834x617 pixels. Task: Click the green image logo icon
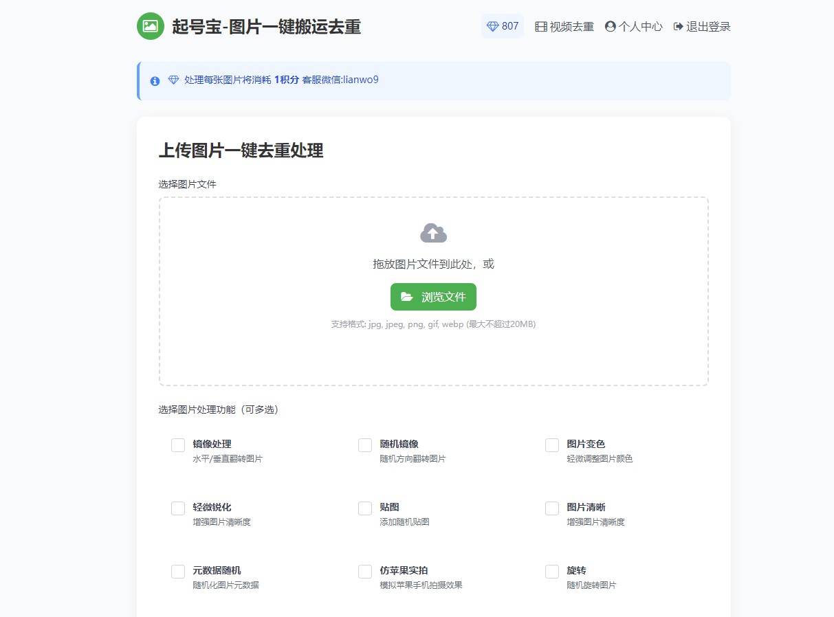(x=151, y=26)
